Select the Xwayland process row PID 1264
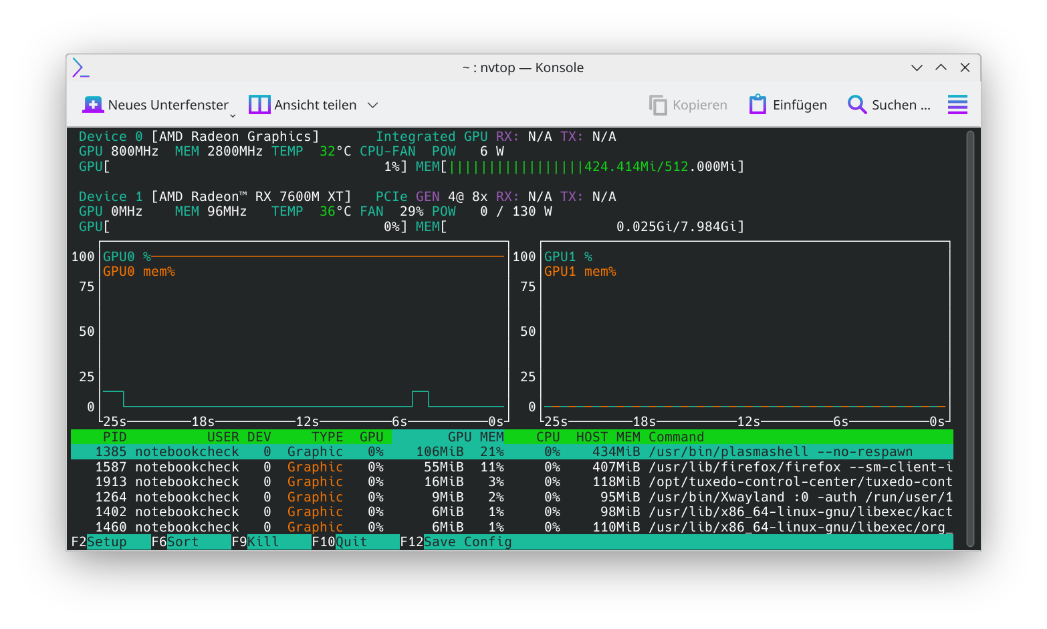Image resolution: width=1047 pixels, height=629 pixels. click(x=512, y=497)
